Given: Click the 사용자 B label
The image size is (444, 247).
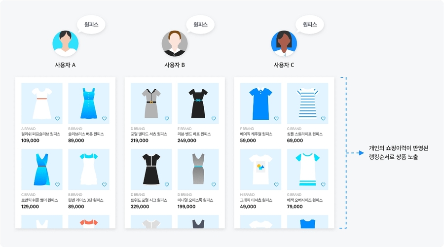Looking at the screenshot, I should pos(175,65).
